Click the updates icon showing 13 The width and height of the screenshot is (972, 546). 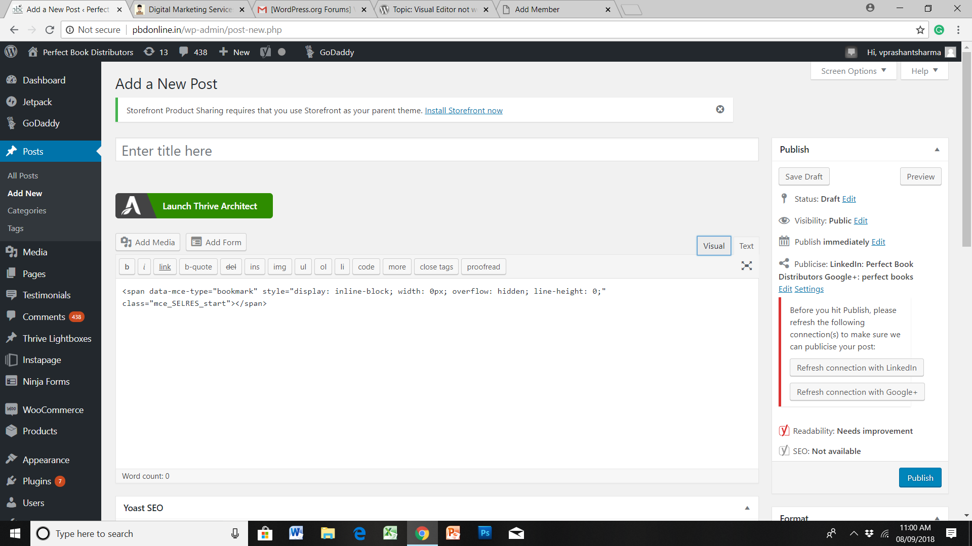pyautogui.click(x=155, y=52)
